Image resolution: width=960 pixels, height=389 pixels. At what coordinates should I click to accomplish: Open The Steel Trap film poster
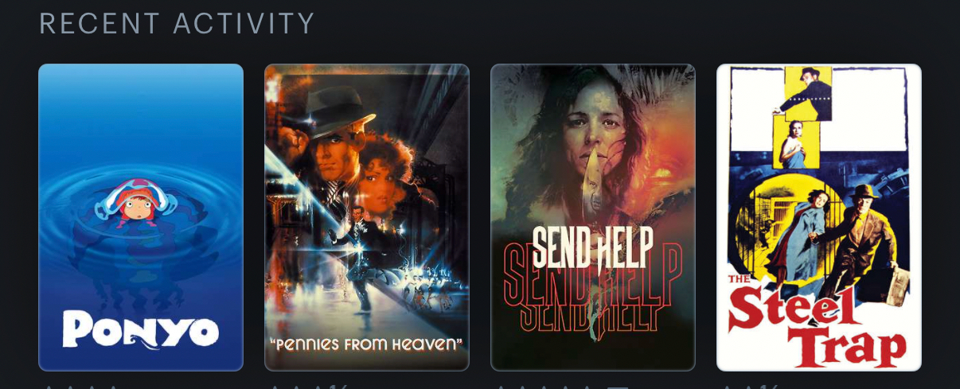[819, 217]
